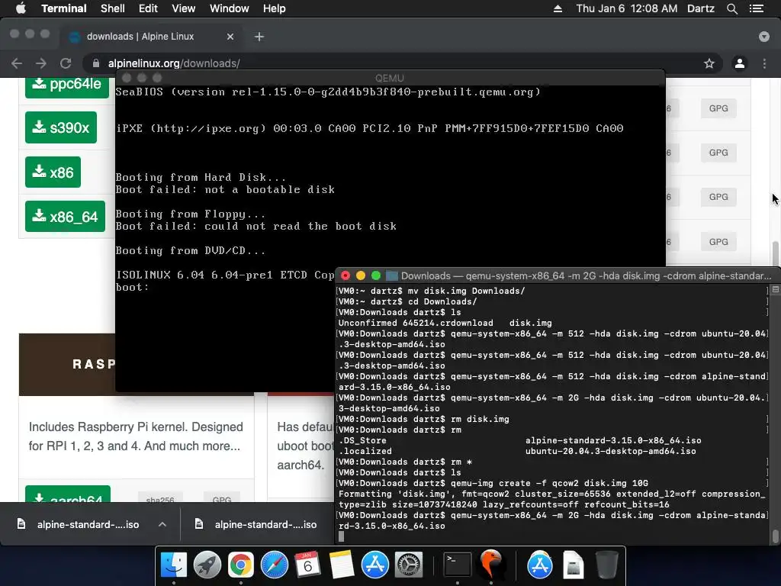Go forward in Chrome

pyautogui.click(x=41, y=63)
